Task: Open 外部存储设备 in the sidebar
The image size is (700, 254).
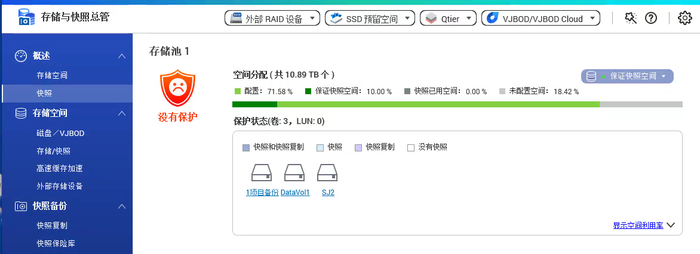Action: pos(59,186)
